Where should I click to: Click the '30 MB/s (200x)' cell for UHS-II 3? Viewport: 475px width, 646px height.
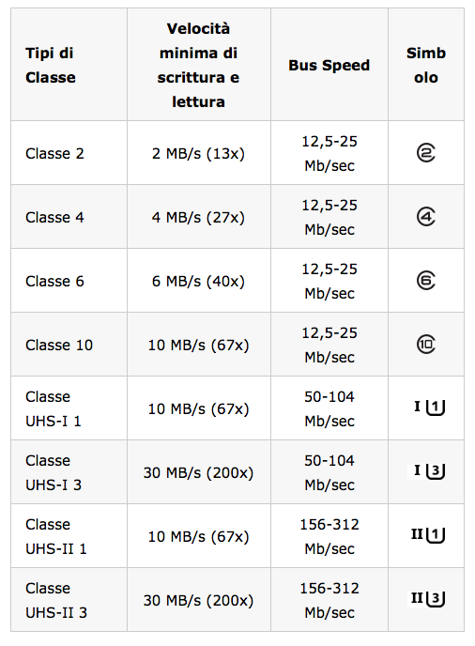pos(198,600)
